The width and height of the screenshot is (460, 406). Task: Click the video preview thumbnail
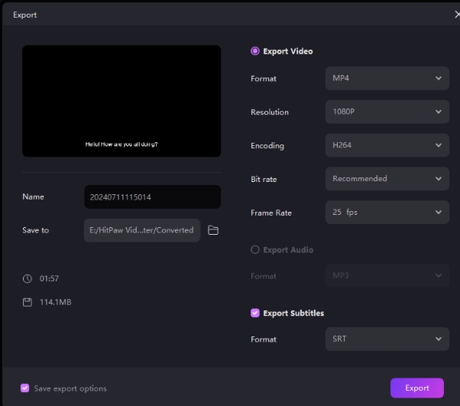click(x=121, y=101)
